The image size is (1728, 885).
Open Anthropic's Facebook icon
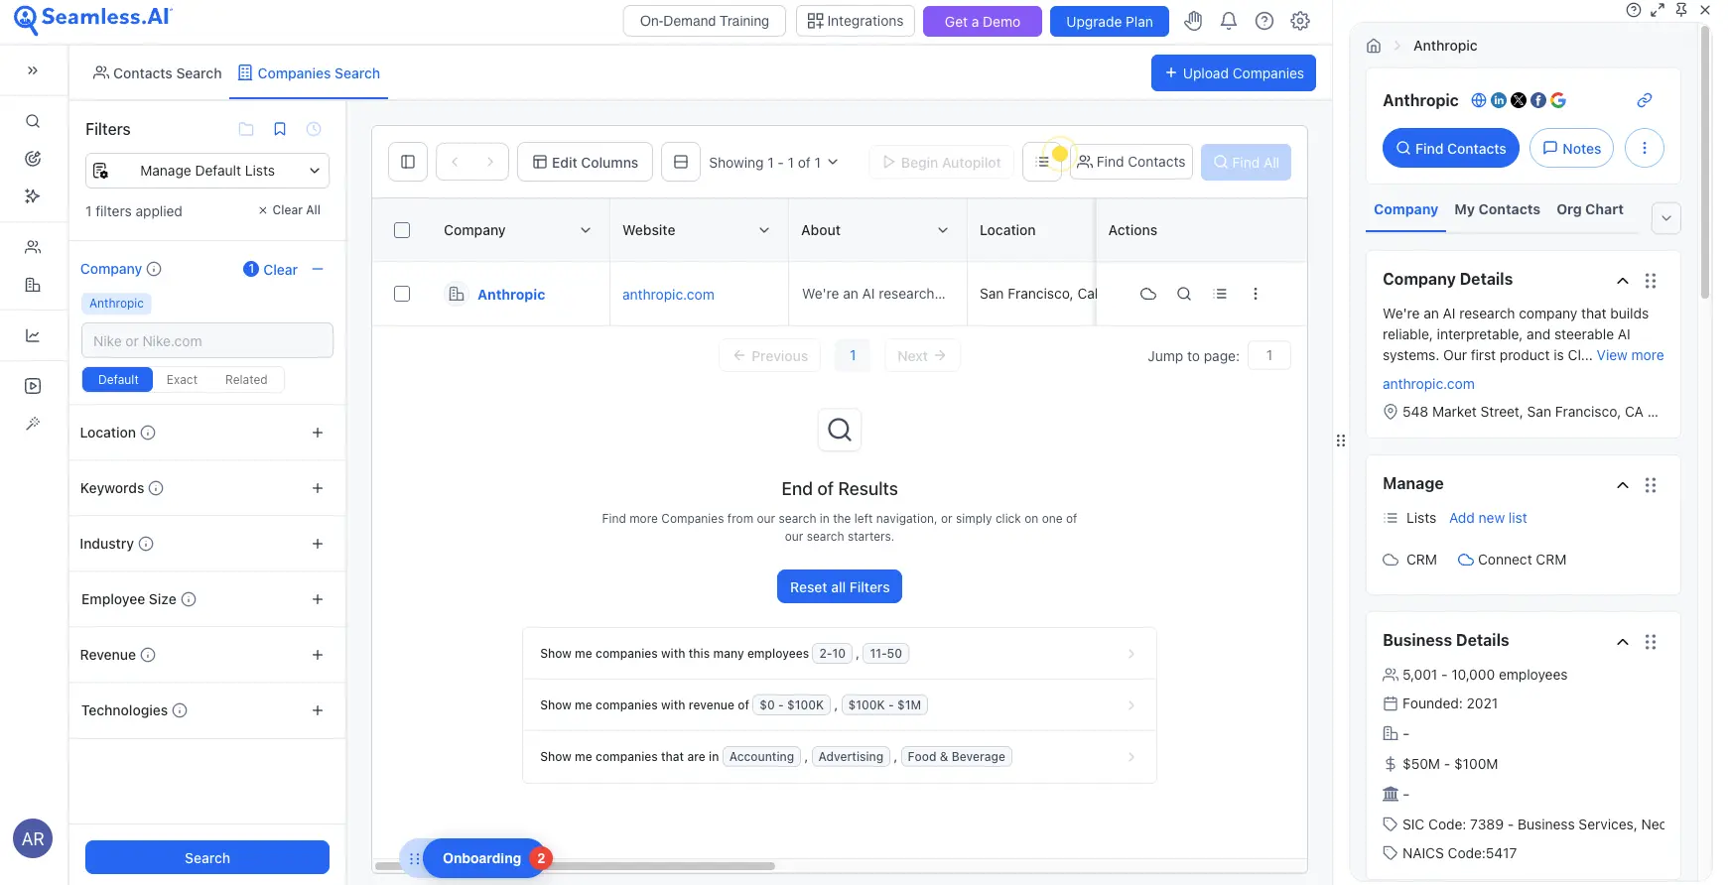(1538, 100)
